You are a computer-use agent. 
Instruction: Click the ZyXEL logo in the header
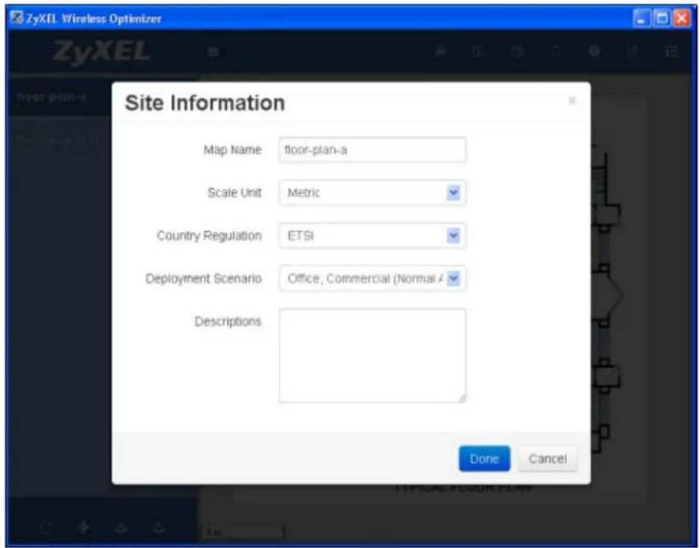pyautogui.click(x=101, y=52)
